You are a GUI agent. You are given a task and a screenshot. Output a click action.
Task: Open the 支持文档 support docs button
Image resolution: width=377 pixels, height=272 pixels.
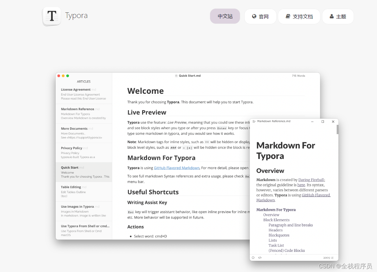coord(299,16)
